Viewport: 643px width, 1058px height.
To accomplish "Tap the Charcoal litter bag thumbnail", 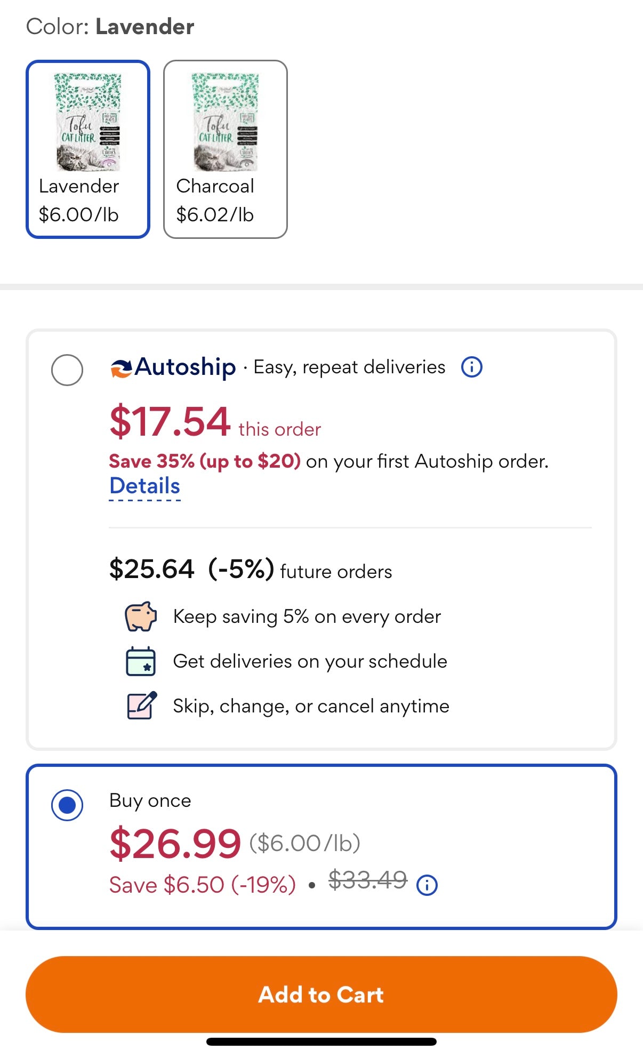I will point(226,122).
